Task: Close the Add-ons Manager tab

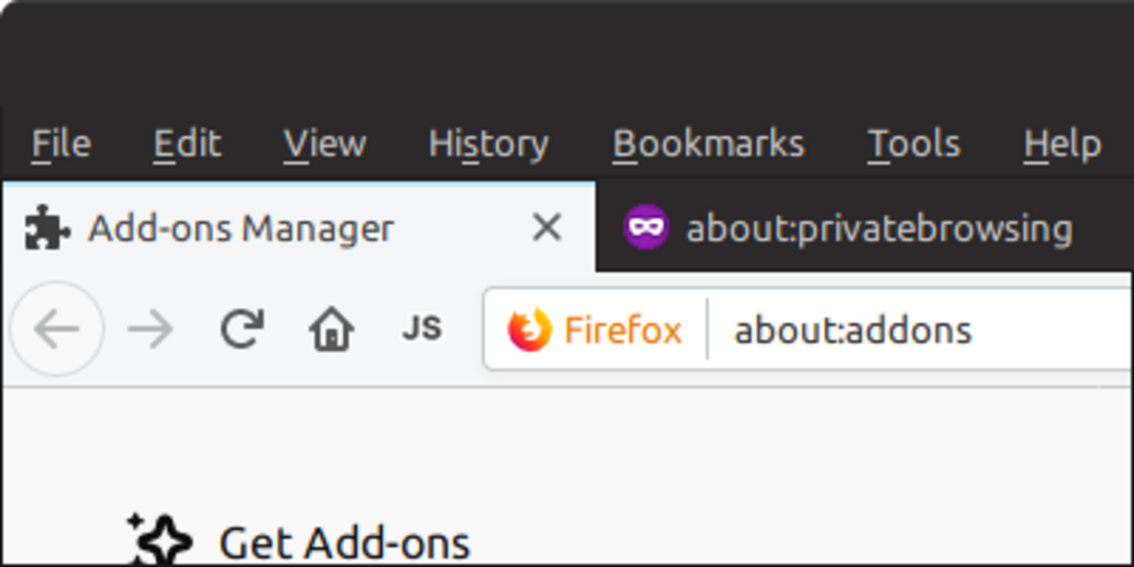Action: point(546,228)
